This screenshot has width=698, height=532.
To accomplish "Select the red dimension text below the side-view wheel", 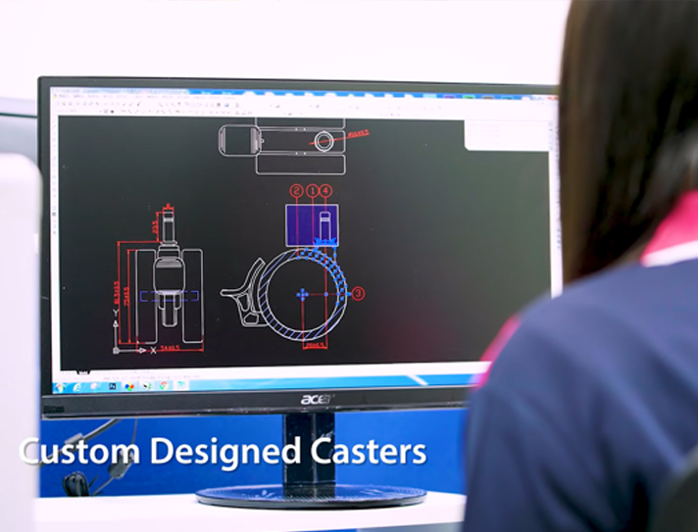I will pyautogui.click(x=314, y=345).
